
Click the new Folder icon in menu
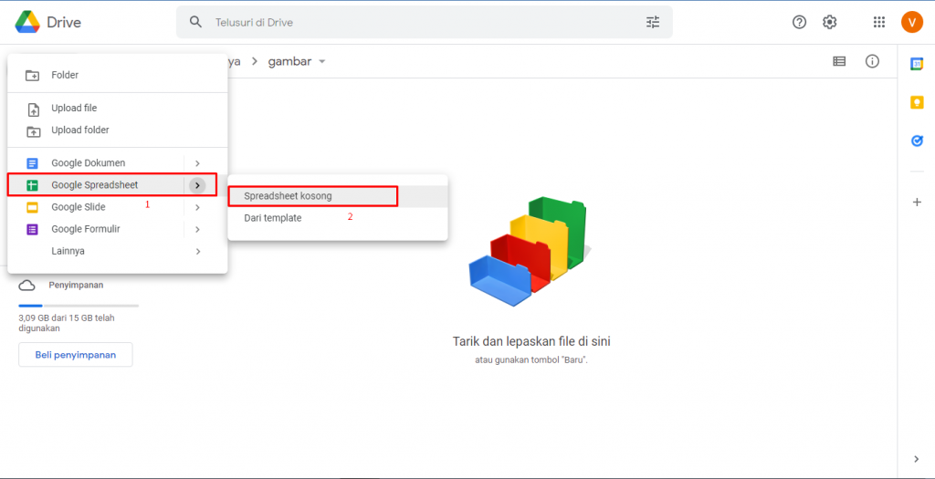point(32,76)
